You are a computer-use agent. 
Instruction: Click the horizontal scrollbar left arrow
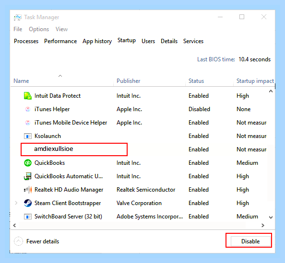click(14, 225)
